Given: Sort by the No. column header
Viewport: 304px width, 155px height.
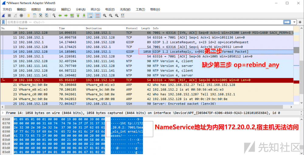Looking at the screenshot, I should tap(9, 28).
